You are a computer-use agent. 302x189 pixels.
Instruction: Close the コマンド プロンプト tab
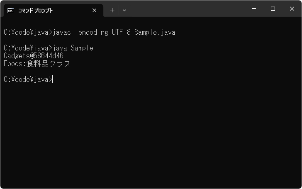coord(94,10)
